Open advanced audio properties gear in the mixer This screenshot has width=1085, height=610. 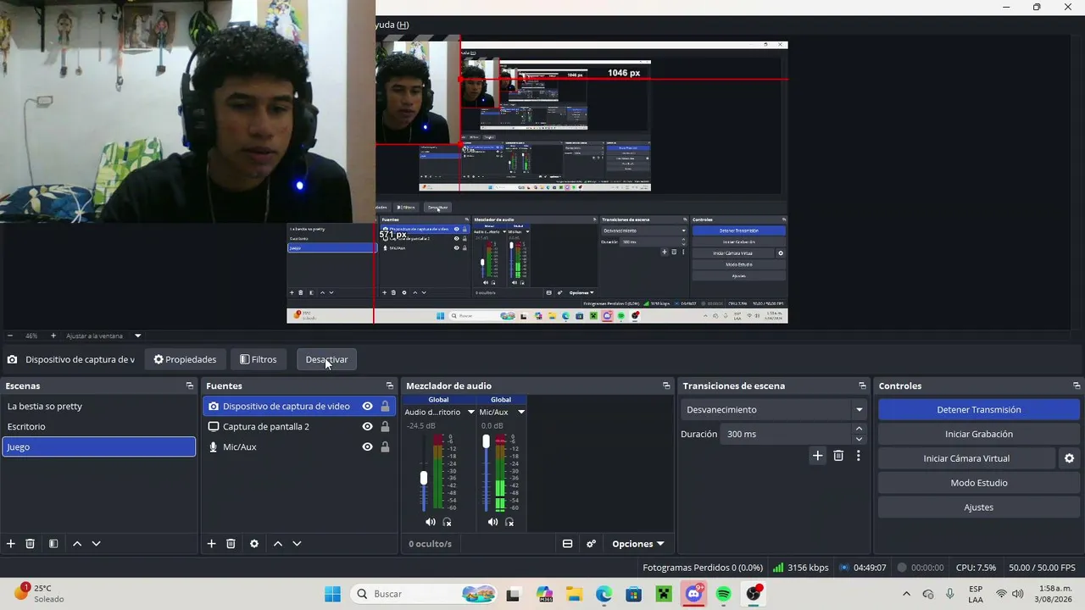click(592, 544)
